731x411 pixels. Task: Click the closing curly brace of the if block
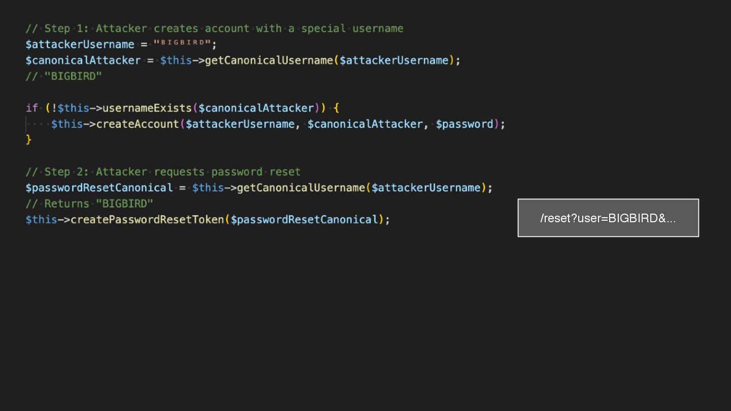click(x=29, y=140)
